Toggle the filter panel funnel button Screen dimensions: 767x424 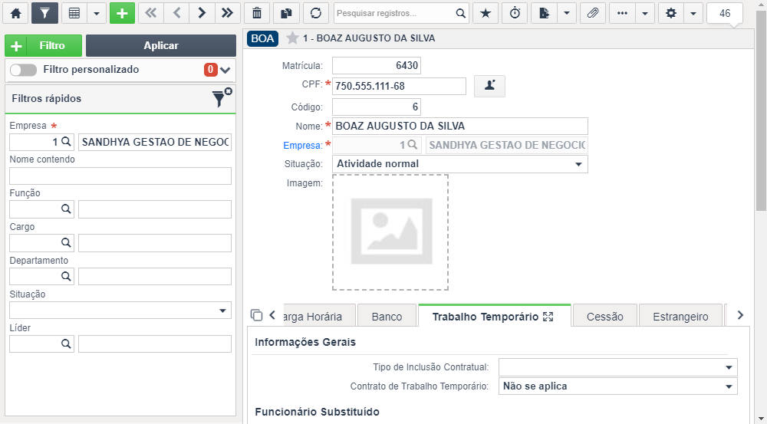point(44,13)
